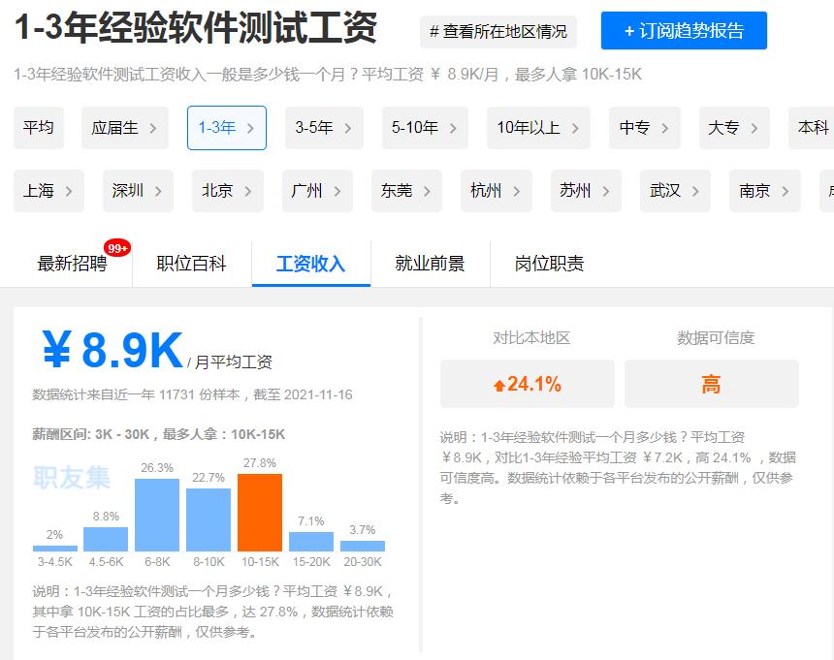Expand the 1-3年 experience filter

coord(226,127)
